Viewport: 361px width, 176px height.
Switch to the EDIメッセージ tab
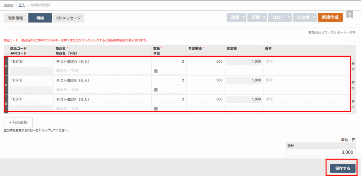click(68, 18)
